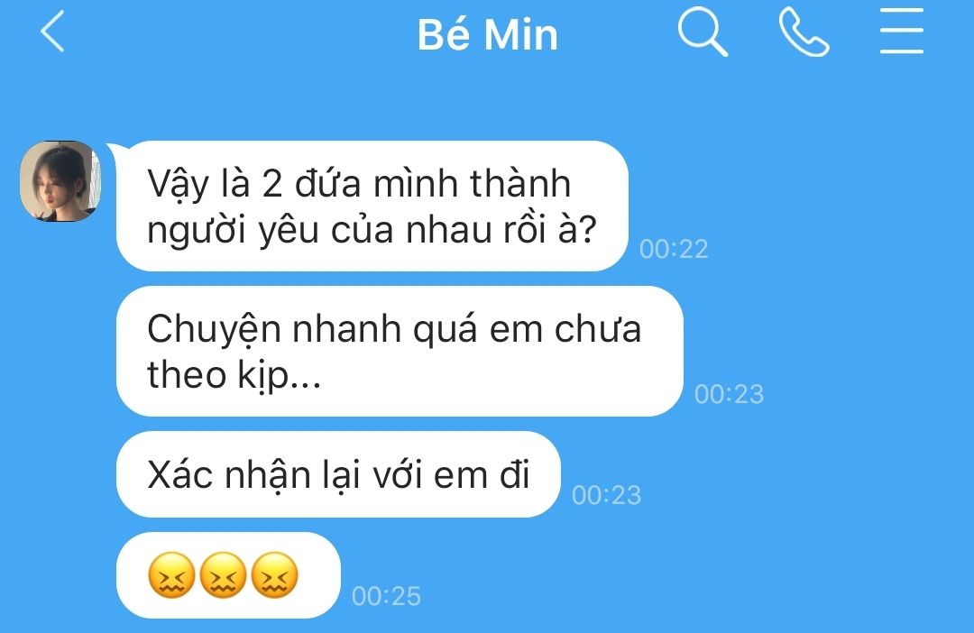This screenshot has width=974, height=633.
Task: Tap the 'Chuyện nhanh quá' message bubble
Action: 400,351
